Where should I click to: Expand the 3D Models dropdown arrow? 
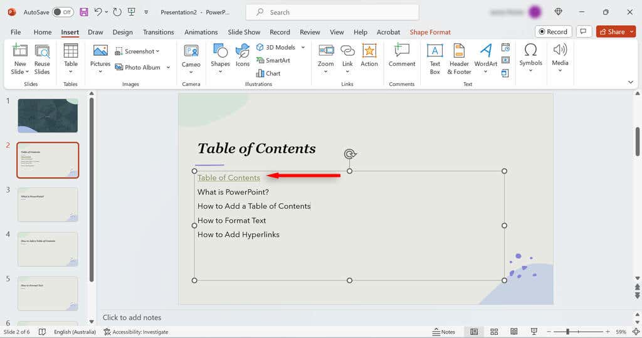[303, 47]
